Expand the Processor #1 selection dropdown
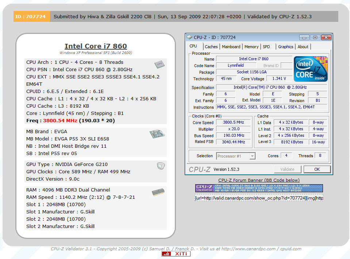The height and width of the screenshot is (259, 350). [252, 156]
